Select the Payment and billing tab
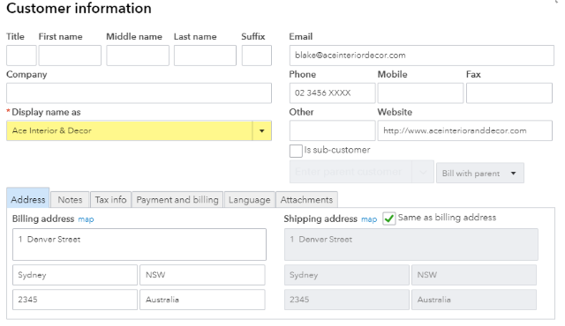 pyautogui.click(x=177, y=200)
